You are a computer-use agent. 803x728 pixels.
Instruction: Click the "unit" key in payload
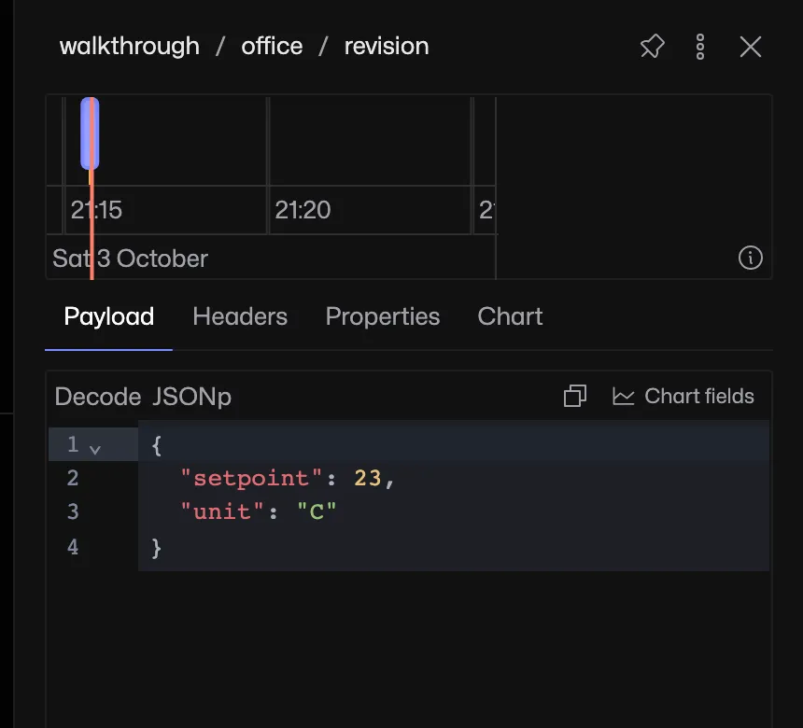point(221,511)
